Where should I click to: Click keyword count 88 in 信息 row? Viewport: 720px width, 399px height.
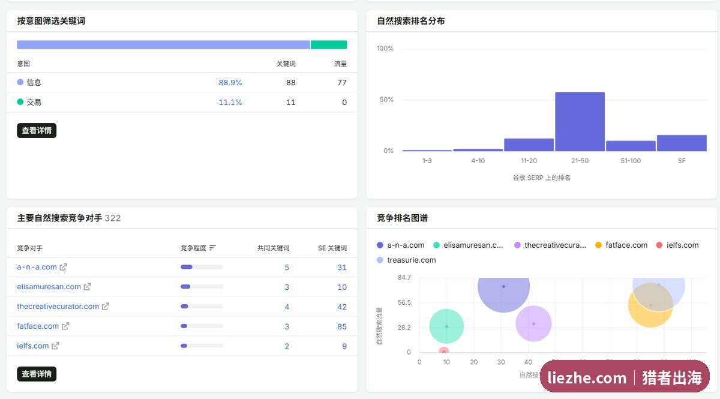click(x=291, y=83)
